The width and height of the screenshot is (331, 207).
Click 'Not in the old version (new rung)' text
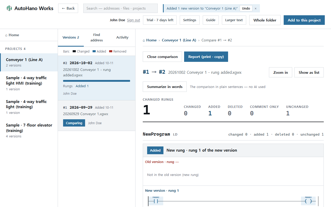tap(173, 175)
